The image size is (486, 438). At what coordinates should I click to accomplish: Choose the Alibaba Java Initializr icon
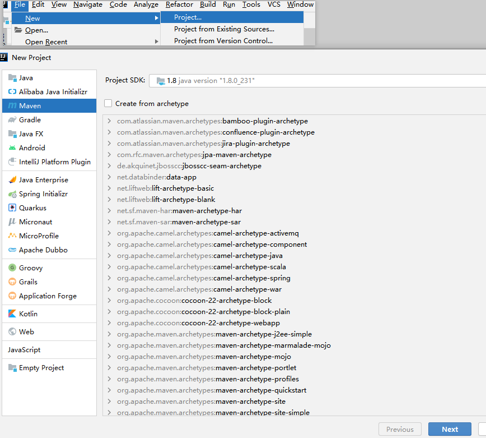(x=12, y=91)
